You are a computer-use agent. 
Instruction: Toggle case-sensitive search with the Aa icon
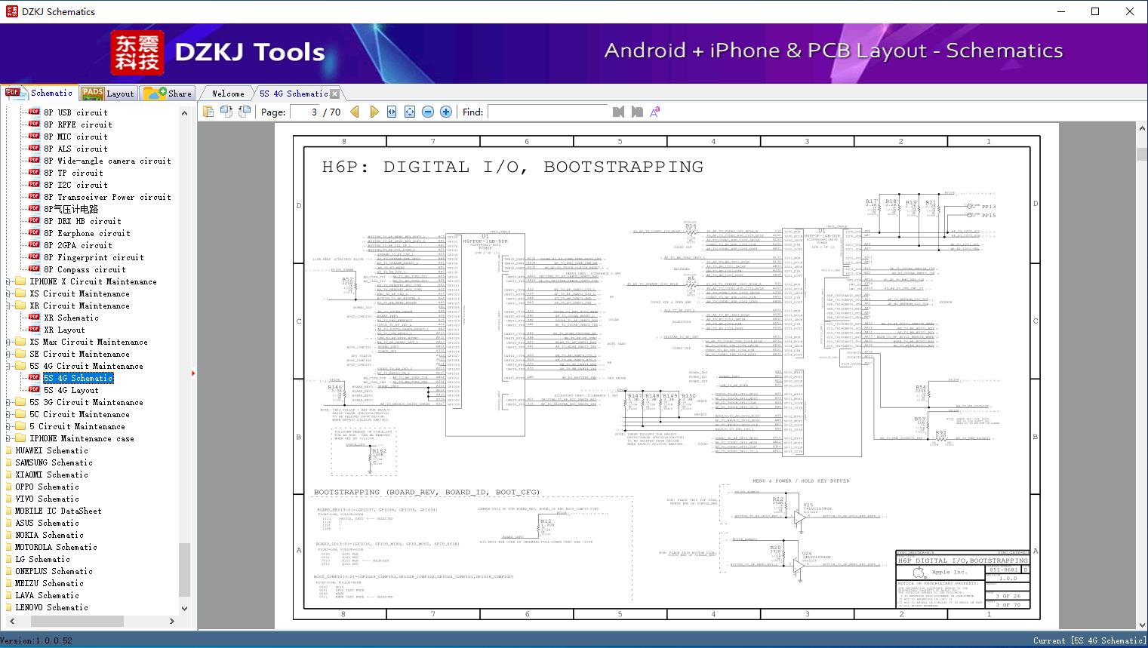point(654,112)
